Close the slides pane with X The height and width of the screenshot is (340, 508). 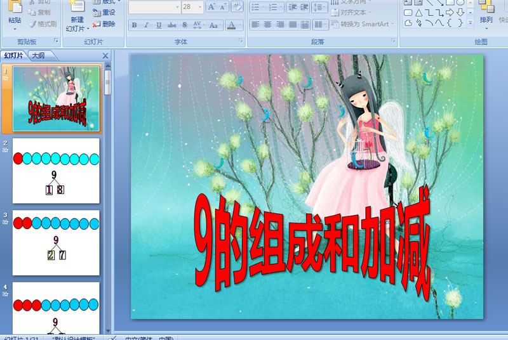tap(105, 56)
